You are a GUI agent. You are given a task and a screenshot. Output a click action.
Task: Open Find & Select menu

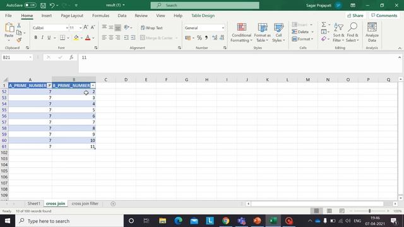point(352,33)
